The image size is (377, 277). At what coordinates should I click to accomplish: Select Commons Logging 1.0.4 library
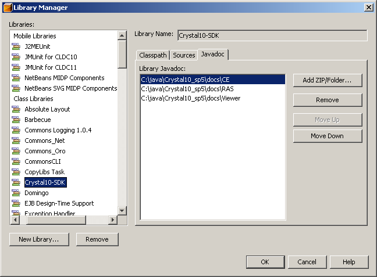click(x=58, y=130)
